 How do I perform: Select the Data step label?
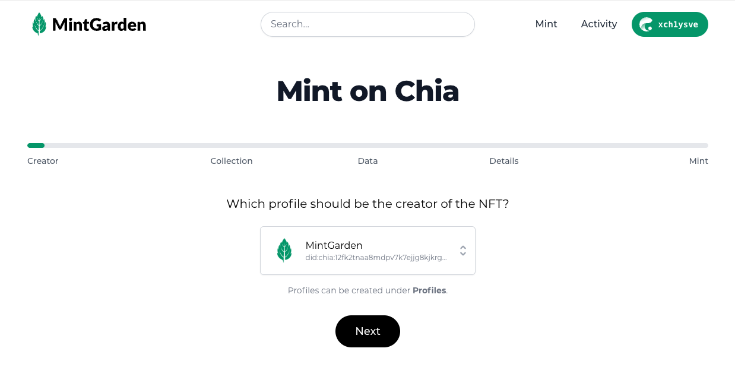tap(367, 161)
